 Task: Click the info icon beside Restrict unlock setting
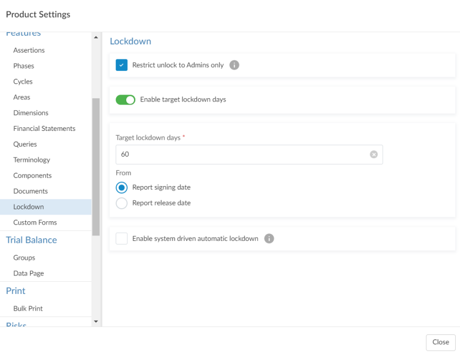click(234, 65)
